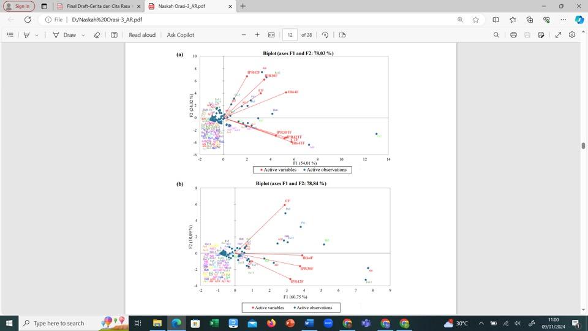Open Ask Copilot
This screenshot has width=588, height=331.
click(x=180, y=35)
